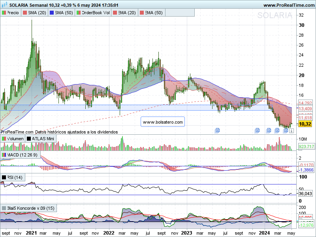This screenshot has width=316, height=237.
Task: Click the candlestick chart icon beside SOLARIA title
Action: coord(4,4)
